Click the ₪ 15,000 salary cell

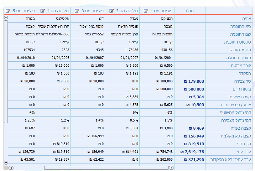click(62, 65)
